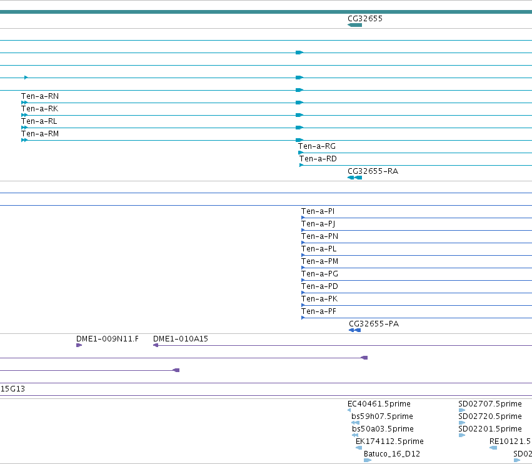The image size is (532, 464).
Task: Click the EK174112.5prime EST label
Action: tap(389, 441)
